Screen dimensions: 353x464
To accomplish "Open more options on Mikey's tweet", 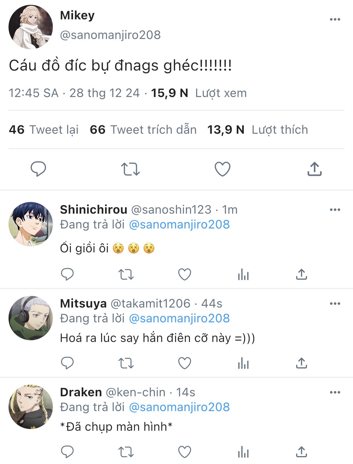I will click(335, 19).
